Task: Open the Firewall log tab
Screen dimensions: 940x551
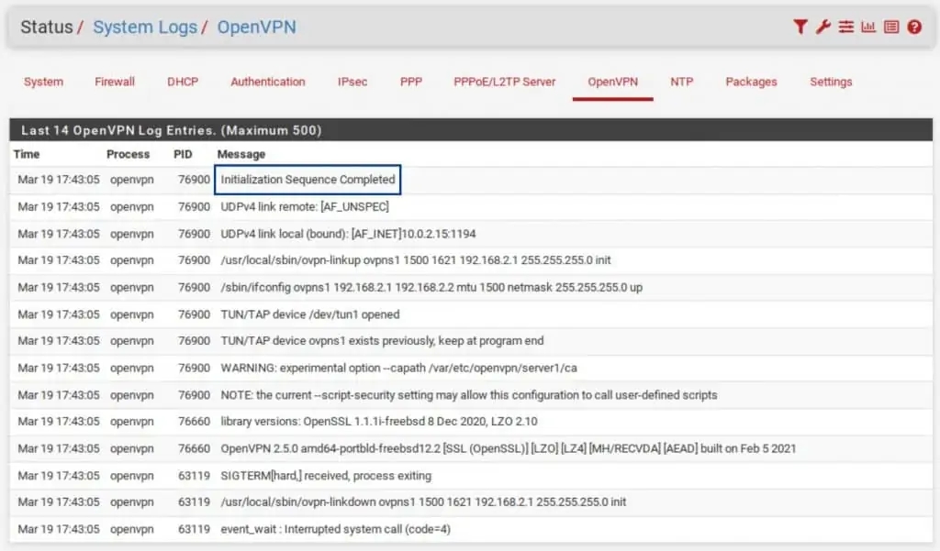Action: click(x=115, y=82)
